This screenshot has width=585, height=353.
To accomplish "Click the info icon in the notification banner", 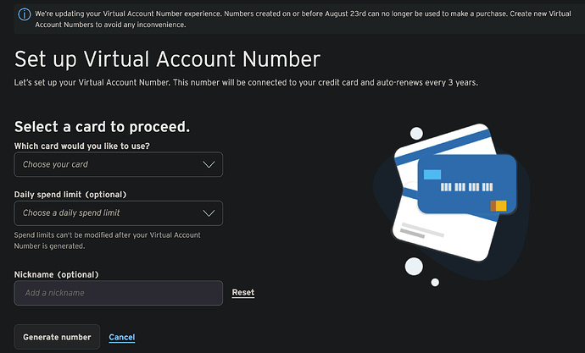I will (x=25, y=14).
